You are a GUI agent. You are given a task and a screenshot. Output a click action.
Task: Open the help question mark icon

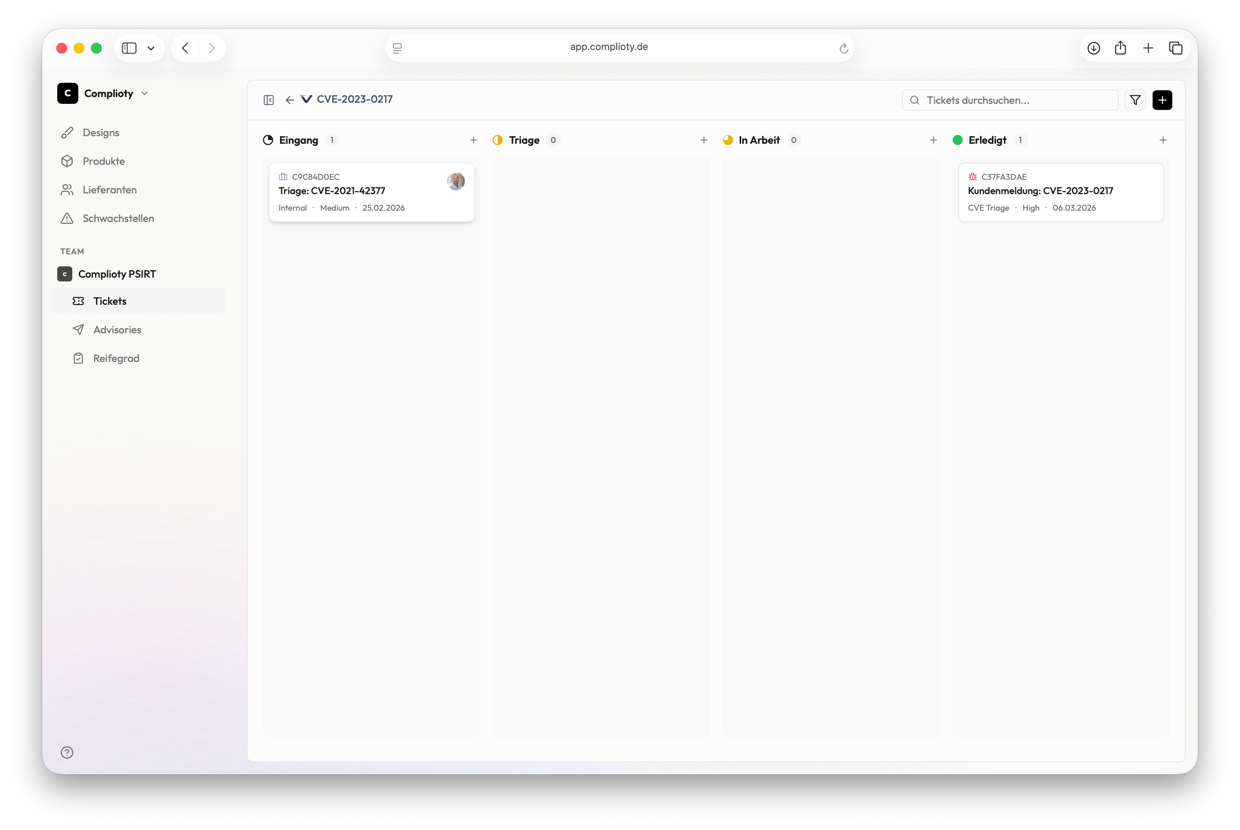[x=67, y=752]
